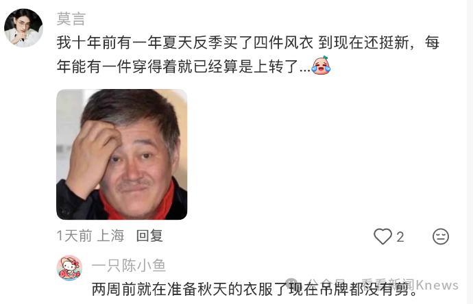
Task: Click the 看看新闻Knews watermark
Action: coord(410,285)
